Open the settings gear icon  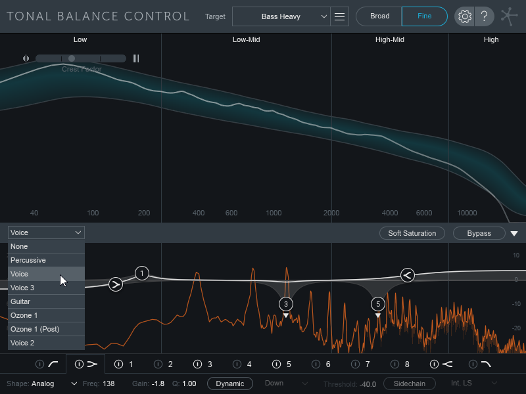(464, 16)
